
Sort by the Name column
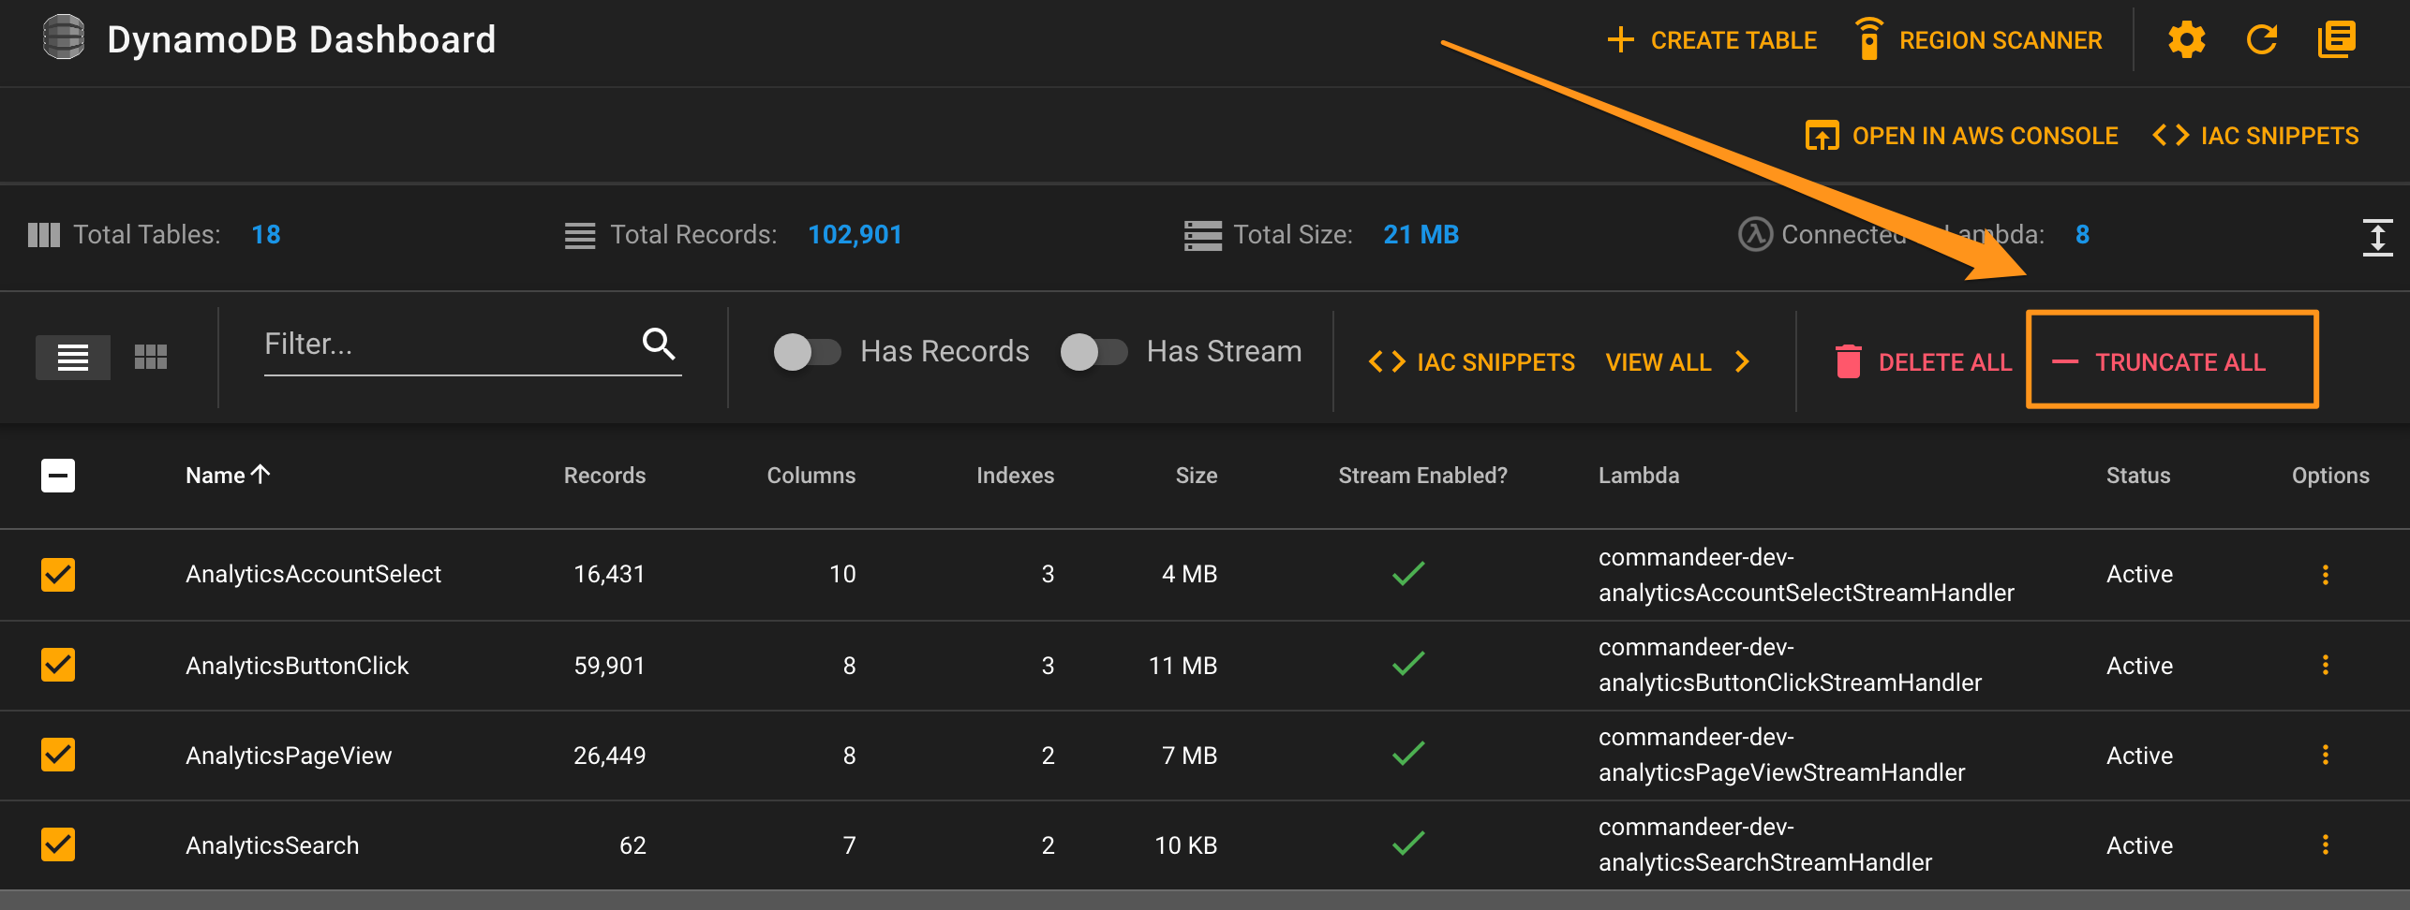[228, 476]
